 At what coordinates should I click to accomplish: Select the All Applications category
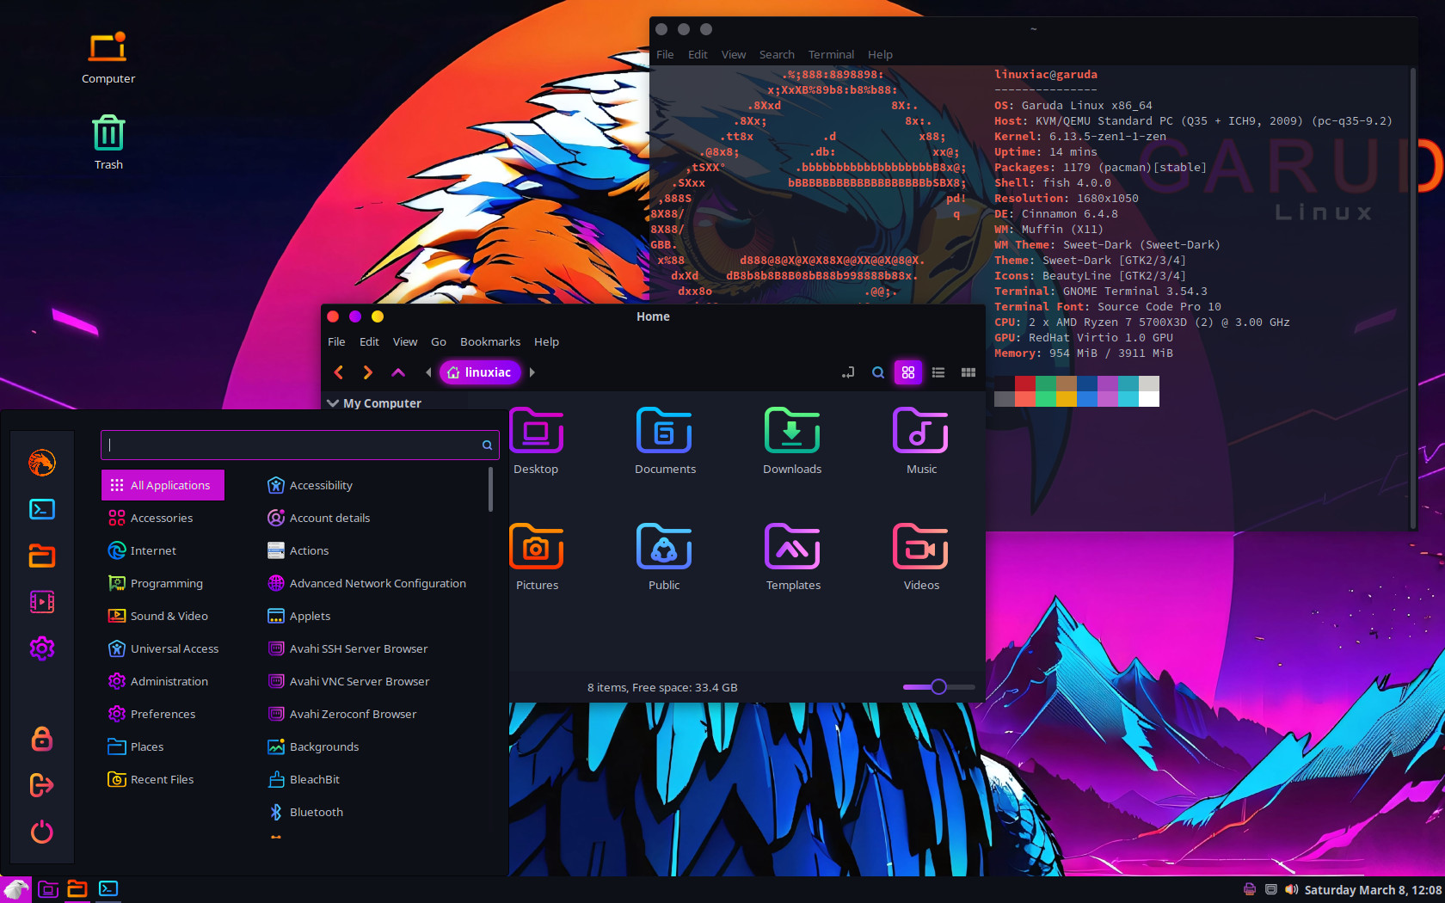click(163, 485)
